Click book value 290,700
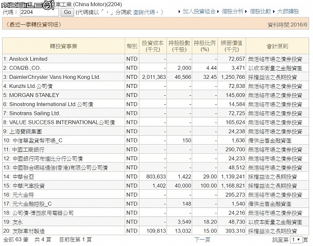The width and height of the screenshot is (313, 246). point(235,149)
